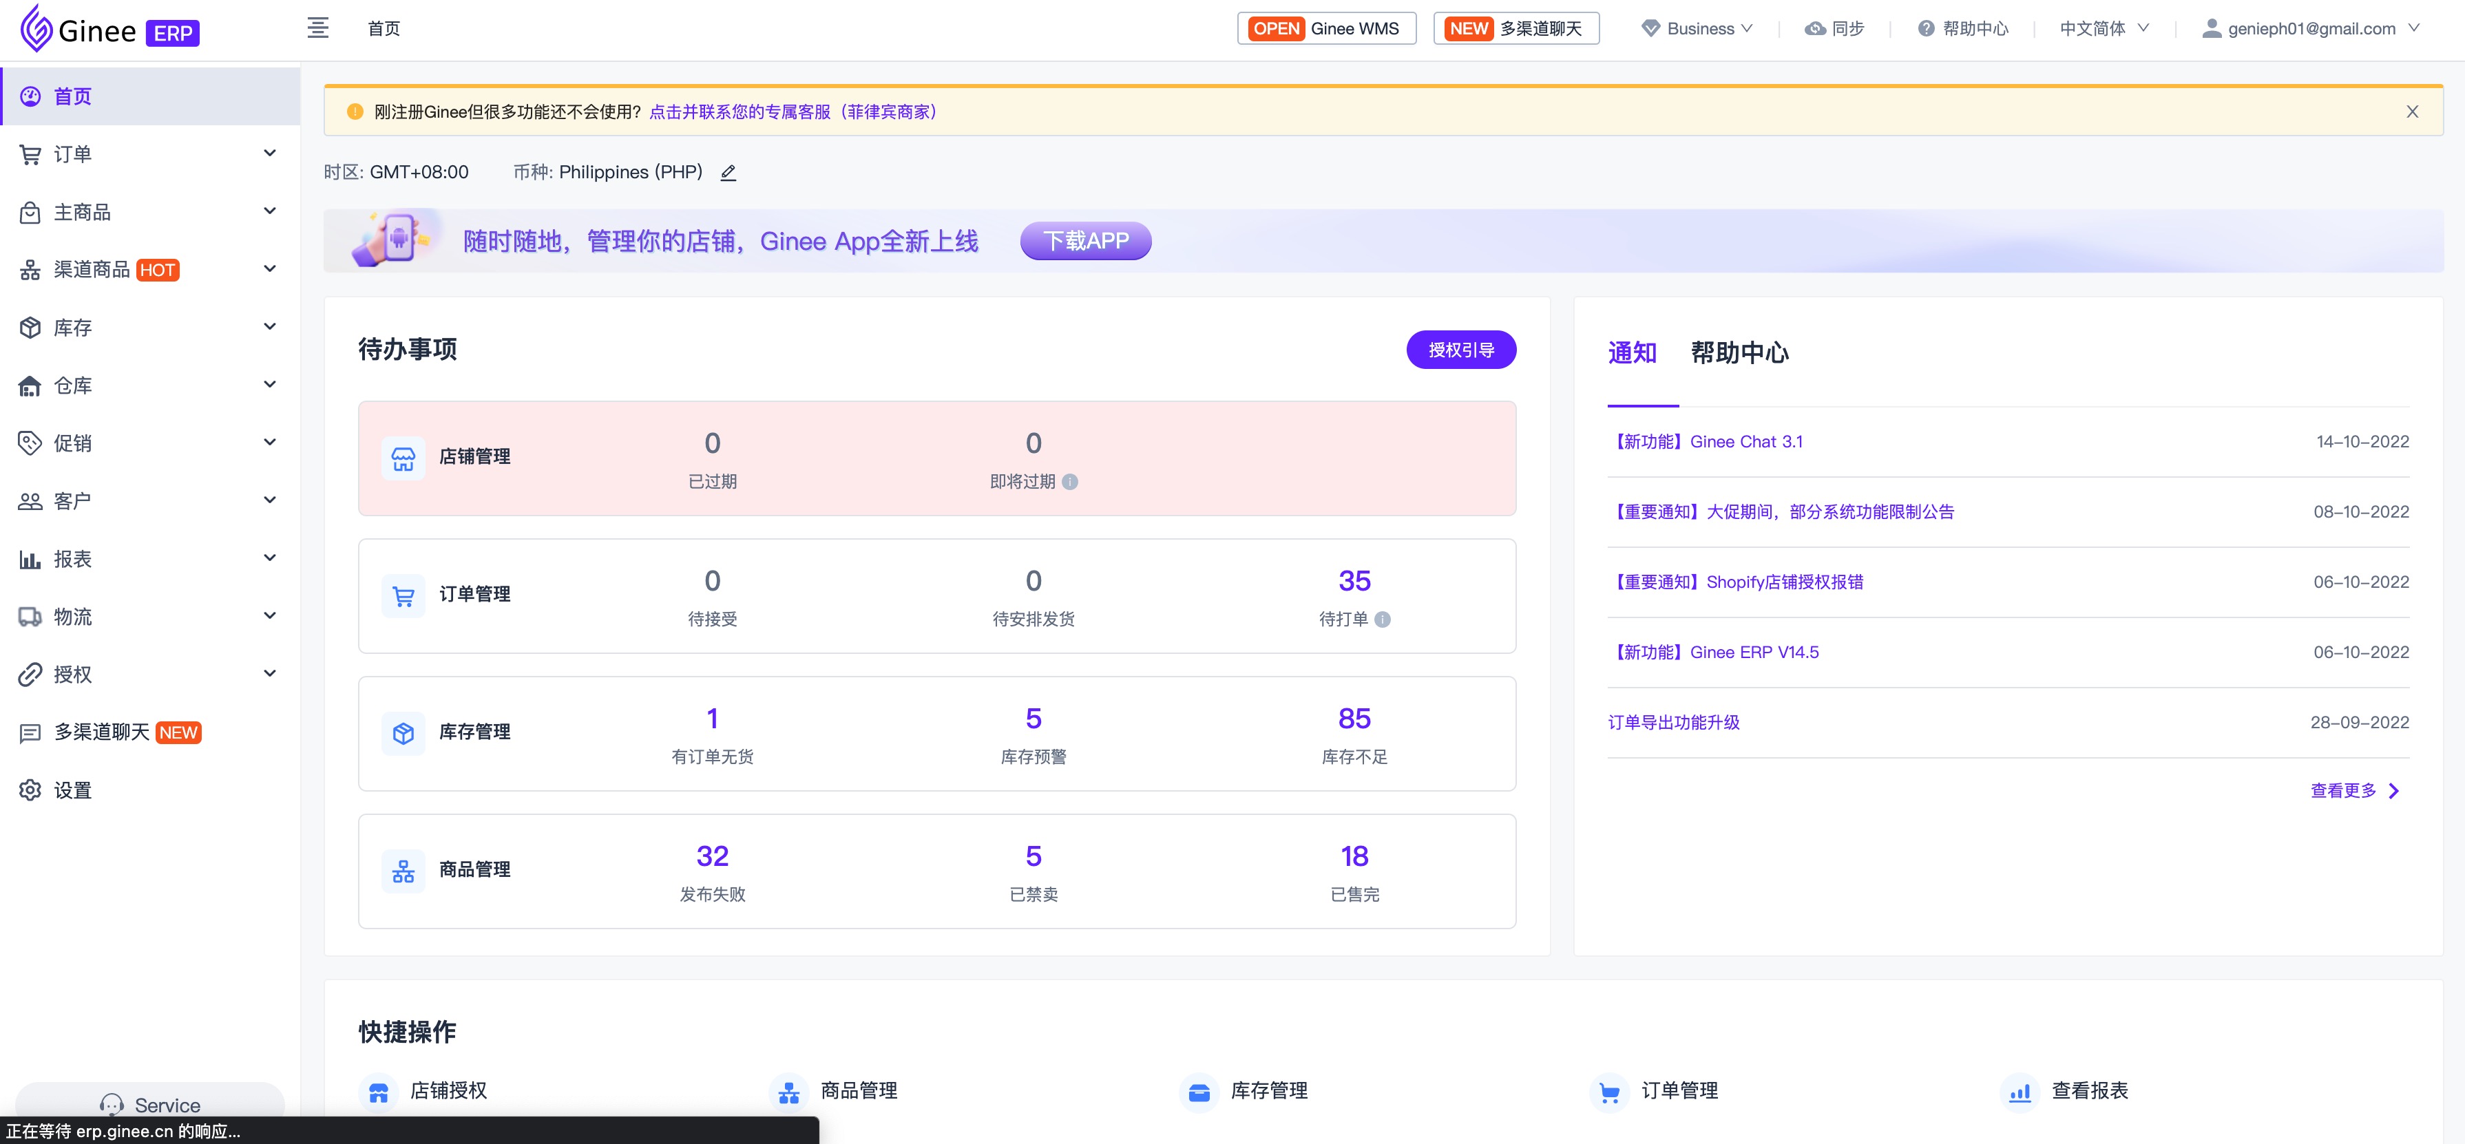Expand the 报表 sidebar menu chevron
This screenshot has width=2465, height=1144.
270,558
